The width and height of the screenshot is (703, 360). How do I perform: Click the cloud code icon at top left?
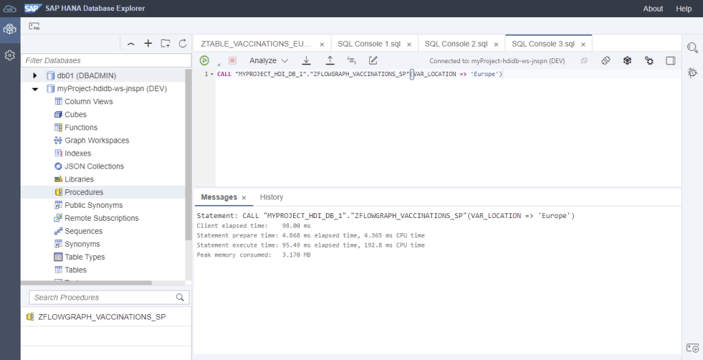point(10,8)
